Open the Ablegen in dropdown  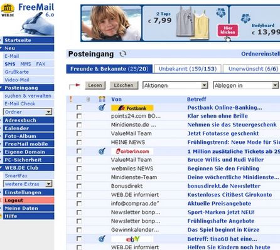pos(245,85)
